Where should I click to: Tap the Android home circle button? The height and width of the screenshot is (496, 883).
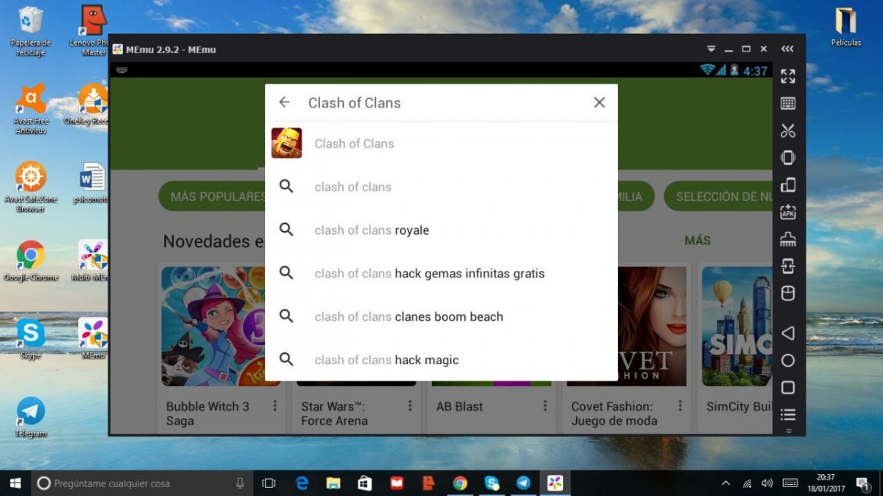coord(788,361)
